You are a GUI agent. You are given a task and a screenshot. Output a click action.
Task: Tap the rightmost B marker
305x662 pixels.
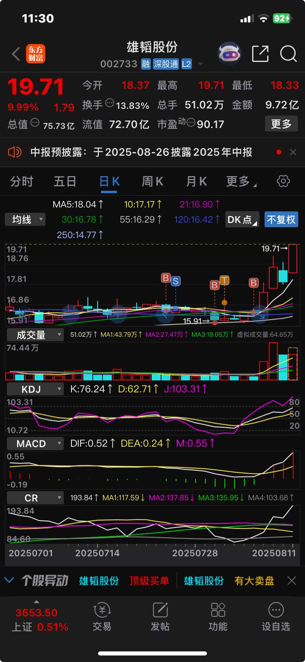[253, 282]
